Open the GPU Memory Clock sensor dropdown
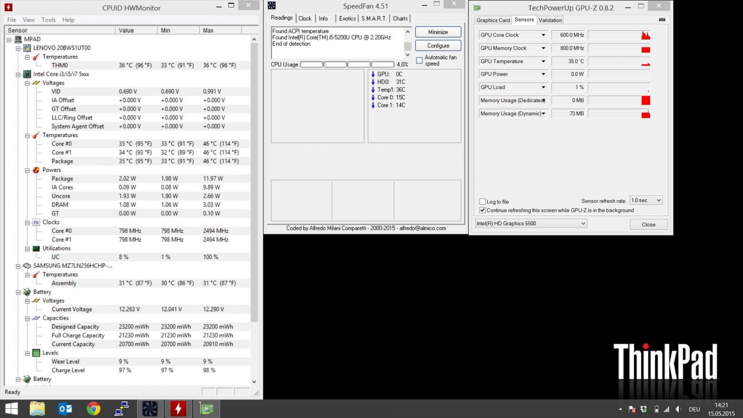743x418 pixels. pyautogui.click(x=543, y=48)
